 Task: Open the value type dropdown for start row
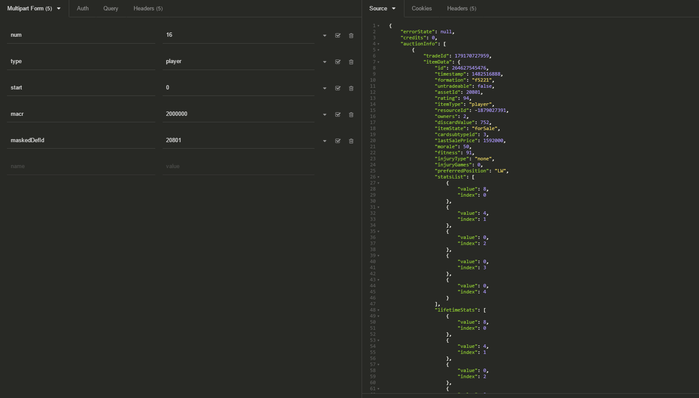point(324,88)
